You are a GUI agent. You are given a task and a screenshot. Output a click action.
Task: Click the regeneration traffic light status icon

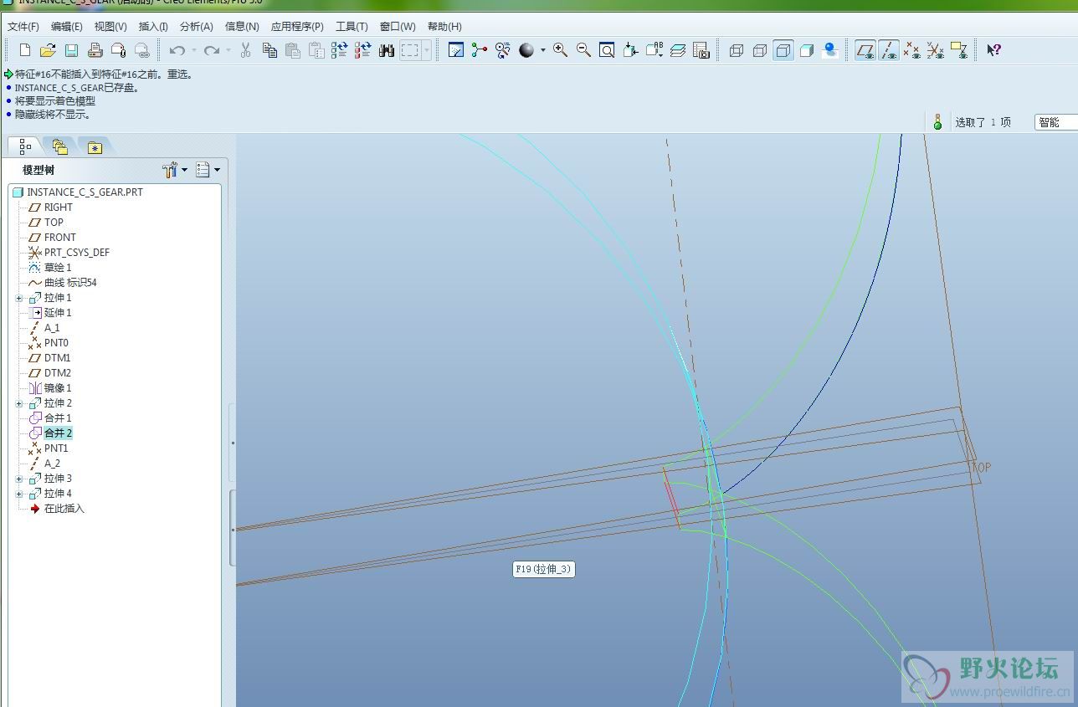click(x=937, y=122)
